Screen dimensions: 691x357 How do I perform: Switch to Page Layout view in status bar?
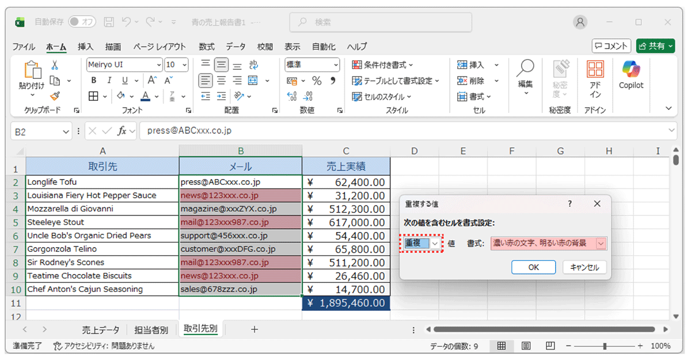point(526,346)
